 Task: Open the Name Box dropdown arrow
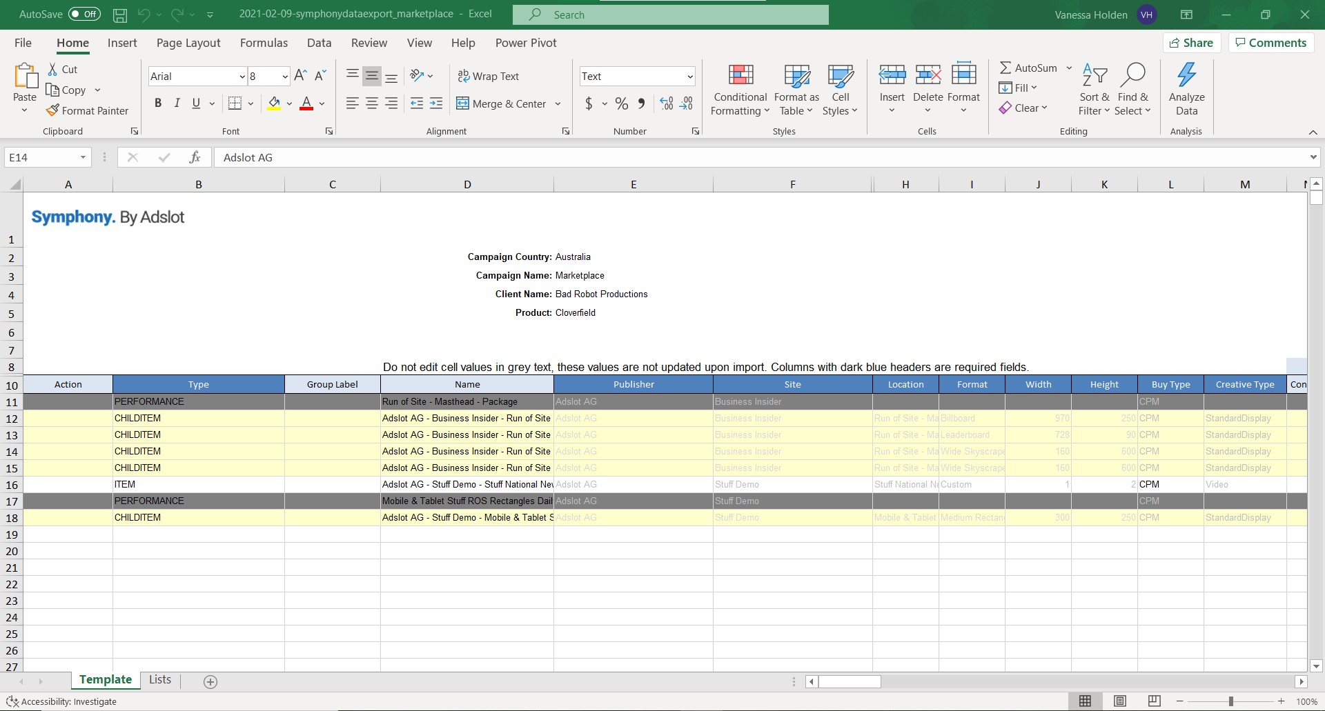(83, 157)
